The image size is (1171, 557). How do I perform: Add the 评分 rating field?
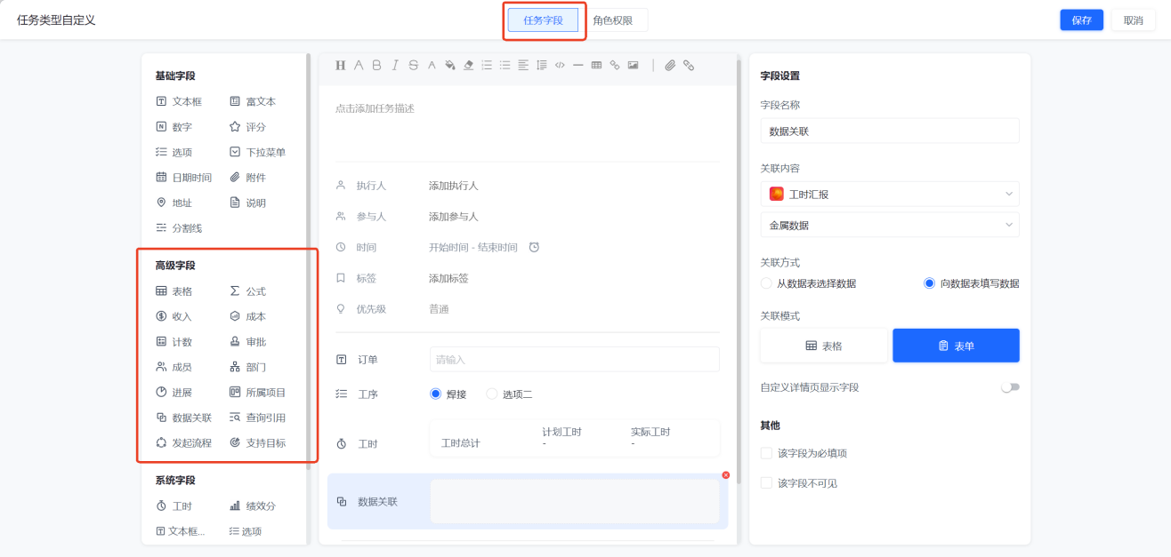coord(247,127)
